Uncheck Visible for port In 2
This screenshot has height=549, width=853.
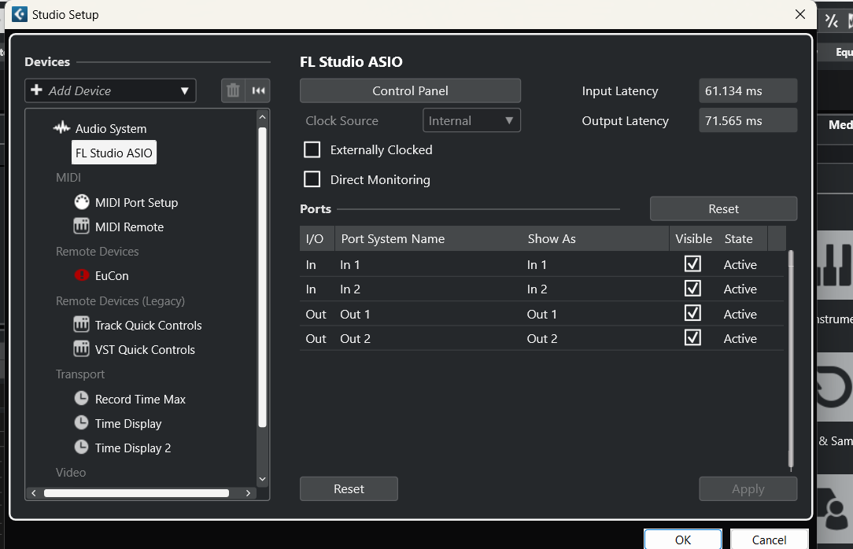(x=692, y=288)
